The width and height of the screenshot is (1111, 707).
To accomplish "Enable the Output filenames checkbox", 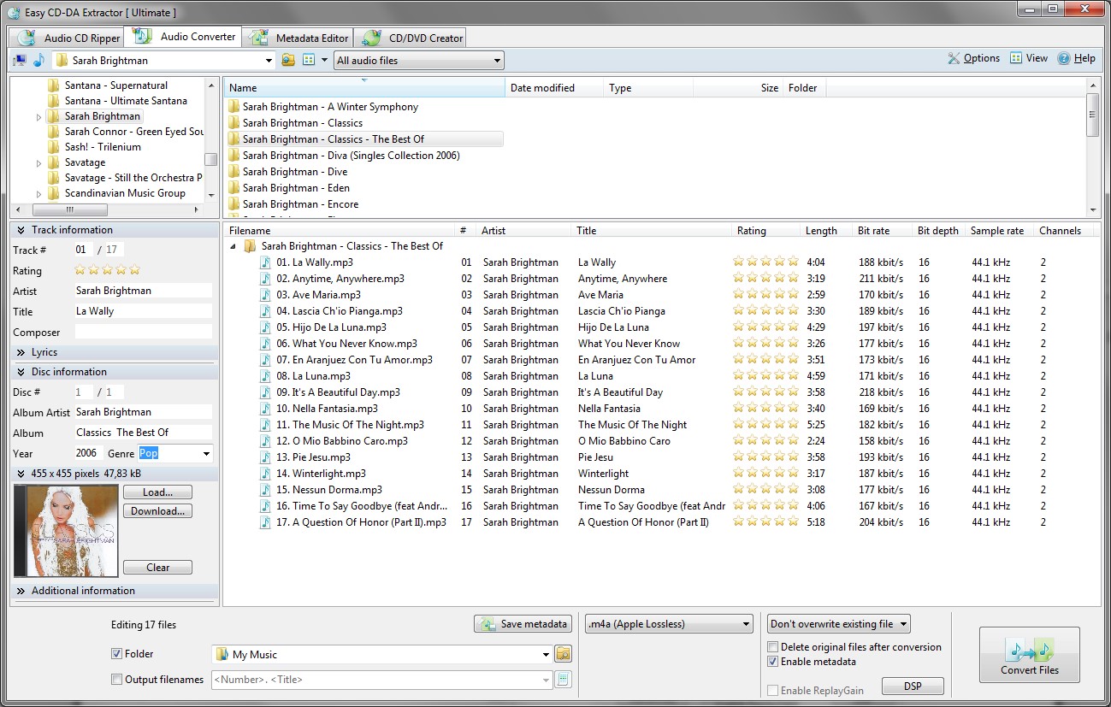I will pos(117,680).
